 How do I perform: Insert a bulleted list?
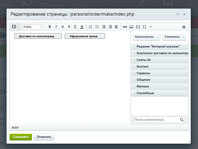(97, 27)
